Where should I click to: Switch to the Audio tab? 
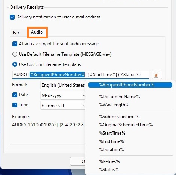37,32
